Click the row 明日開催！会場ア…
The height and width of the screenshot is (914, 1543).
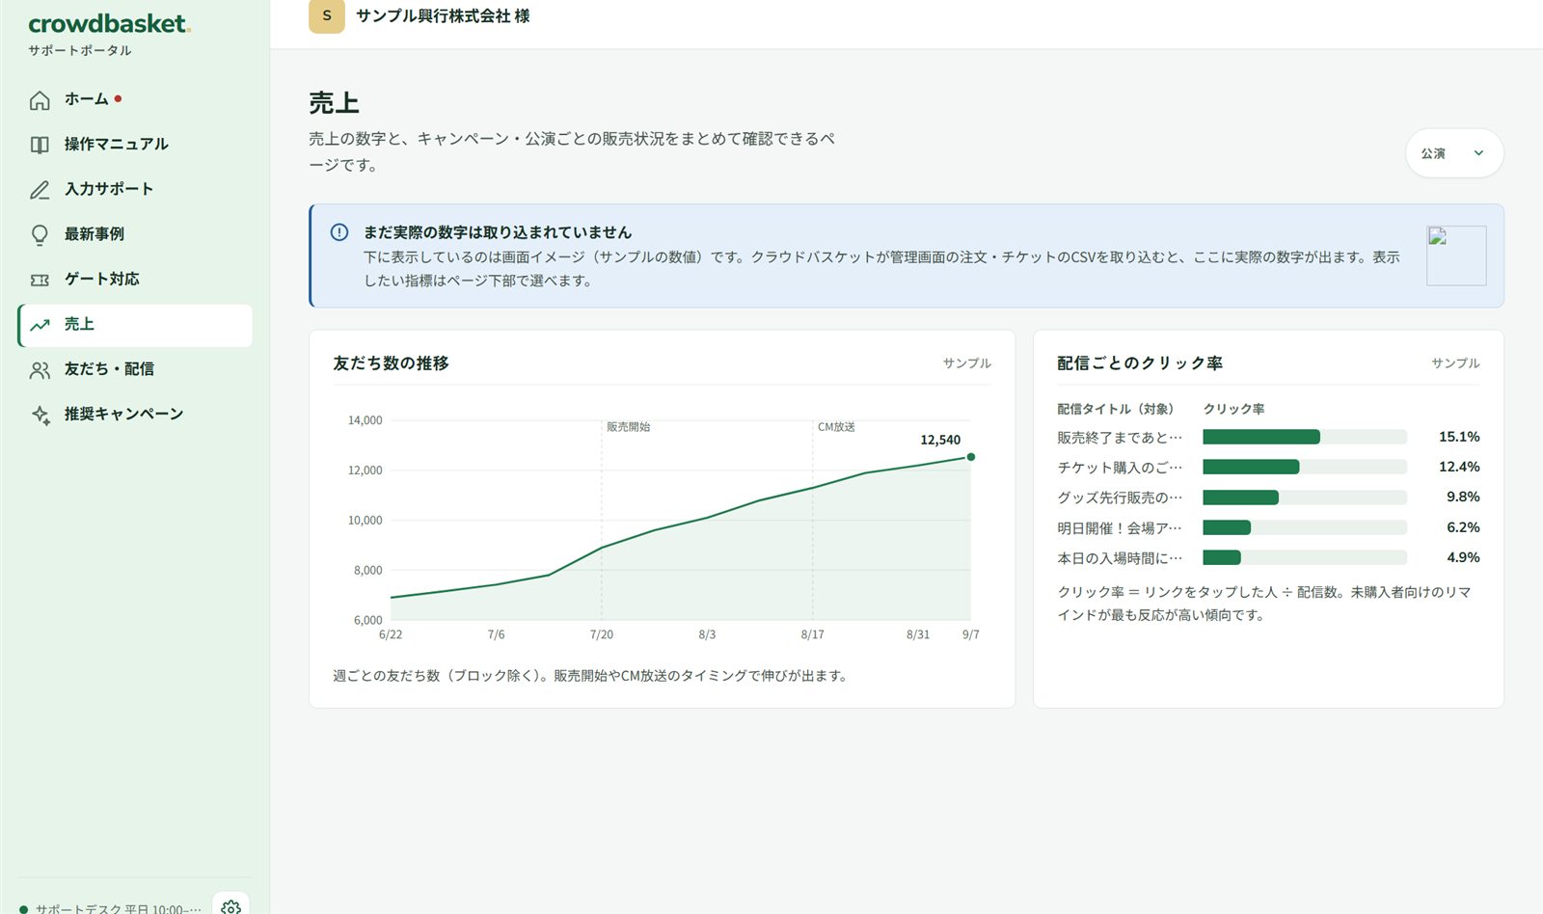1268,527
